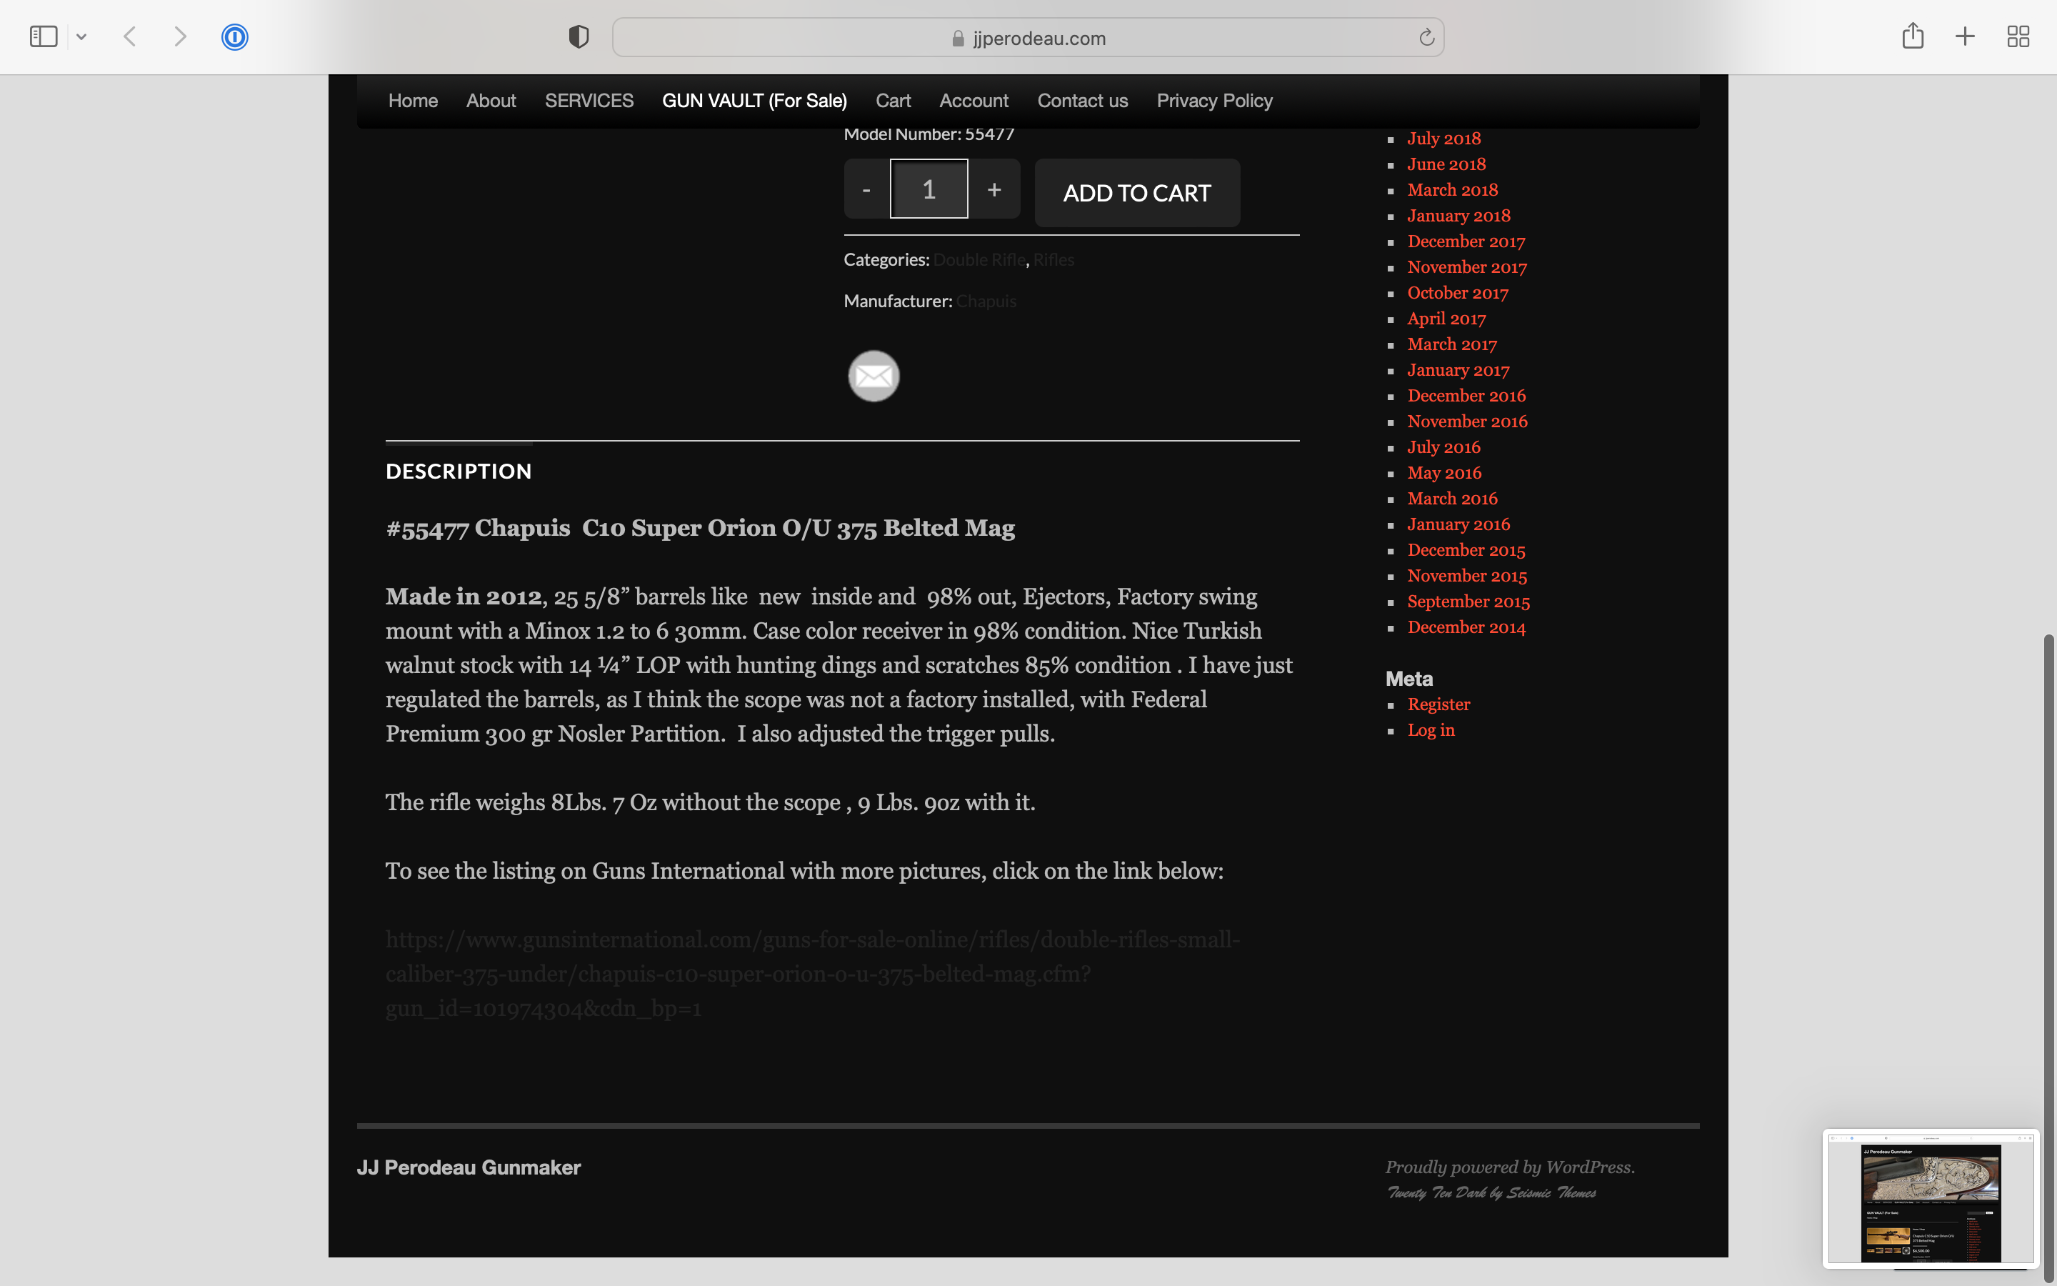Click the quantity input field
2057x1286 pixels.
(929, 189)
